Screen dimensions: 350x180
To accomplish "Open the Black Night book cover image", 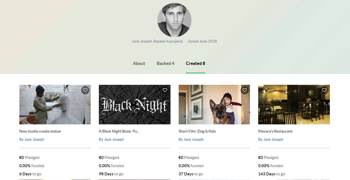I will 135,105.
